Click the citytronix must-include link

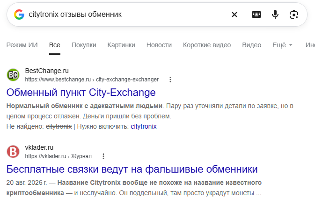pos(143,126)
